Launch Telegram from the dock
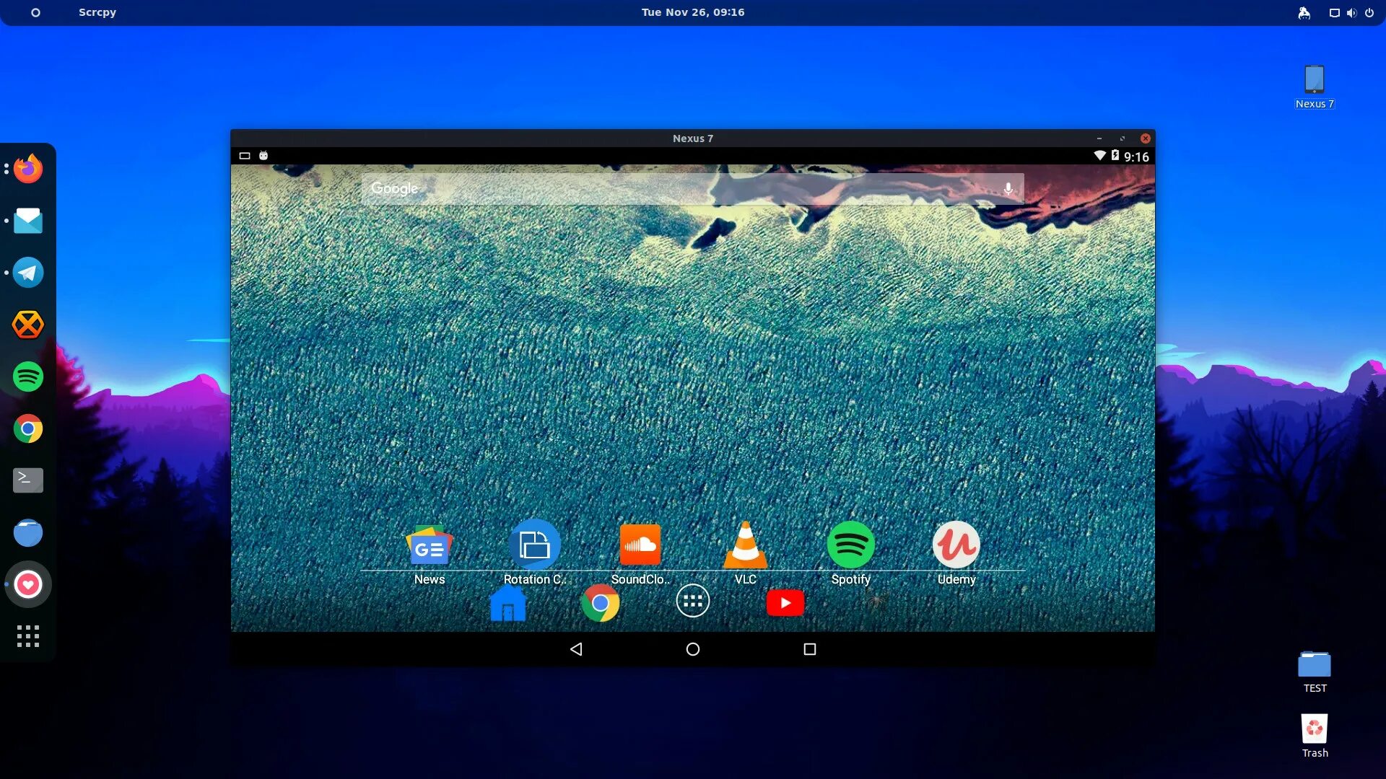The image size is (1386, 779). click(28, 273)
